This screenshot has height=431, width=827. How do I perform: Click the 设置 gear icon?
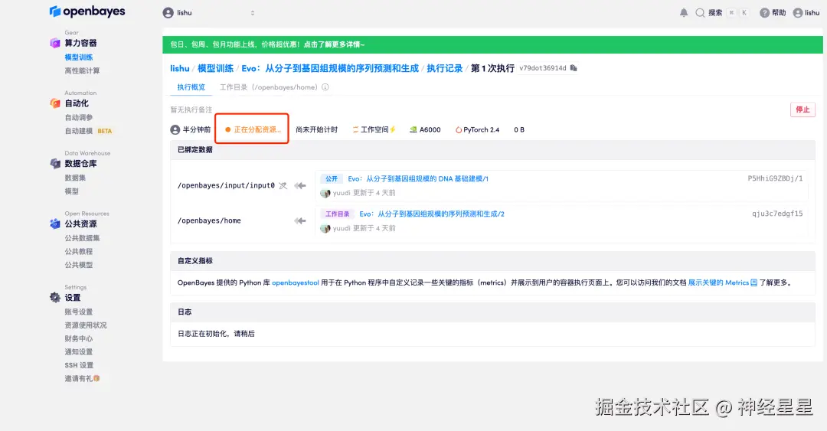click(x=55, y=298)
